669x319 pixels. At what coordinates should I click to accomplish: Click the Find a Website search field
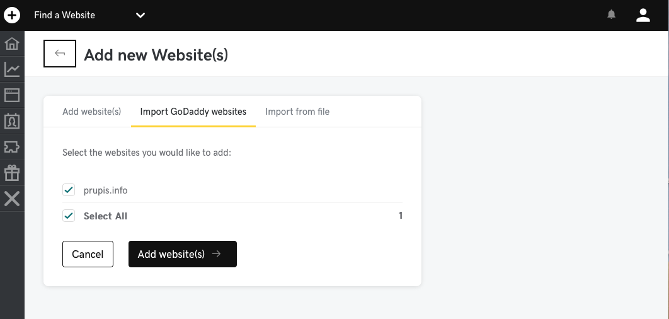click(76, 15)
